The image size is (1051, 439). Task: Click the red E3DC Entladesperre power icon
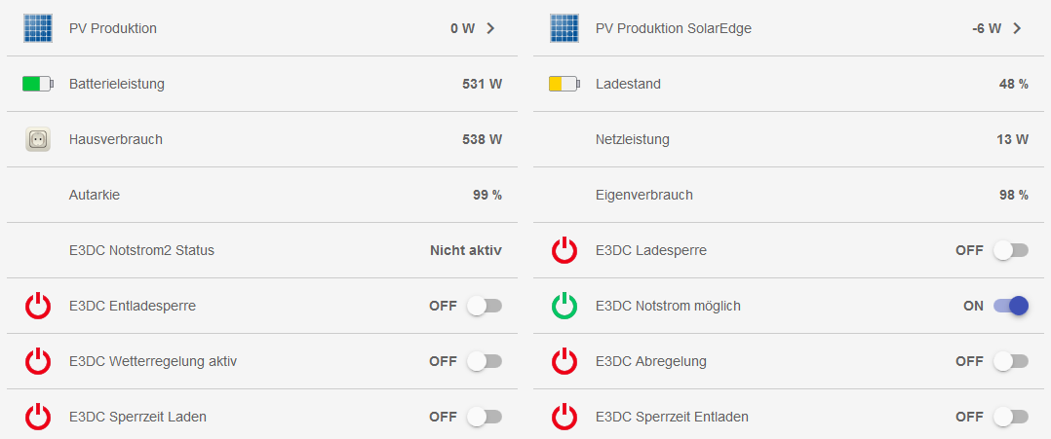click(x=37, y=306)
